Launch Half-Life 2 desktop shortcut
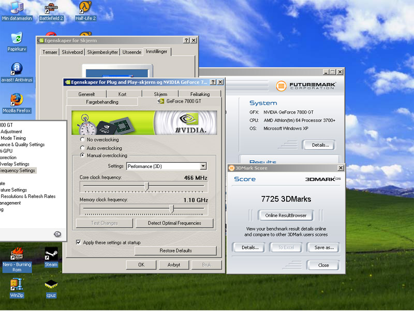 pos(85,11)
